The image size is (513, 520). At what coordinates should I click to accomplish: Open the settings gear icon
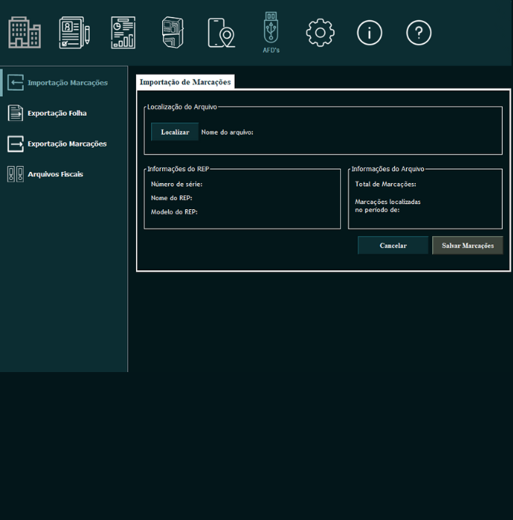click(320, 33)
